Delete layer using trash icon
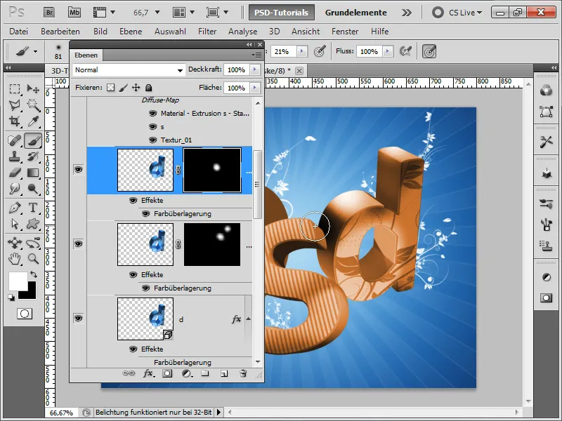 243,373
